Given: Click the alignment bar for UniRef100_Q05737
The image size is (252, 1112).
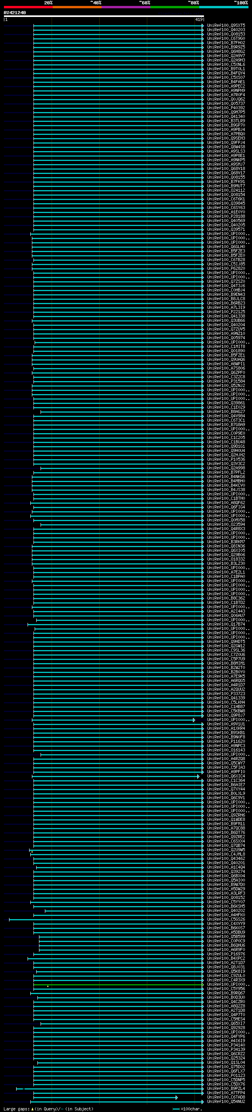Looking at the screenshot, I should (x=119, y=104).
